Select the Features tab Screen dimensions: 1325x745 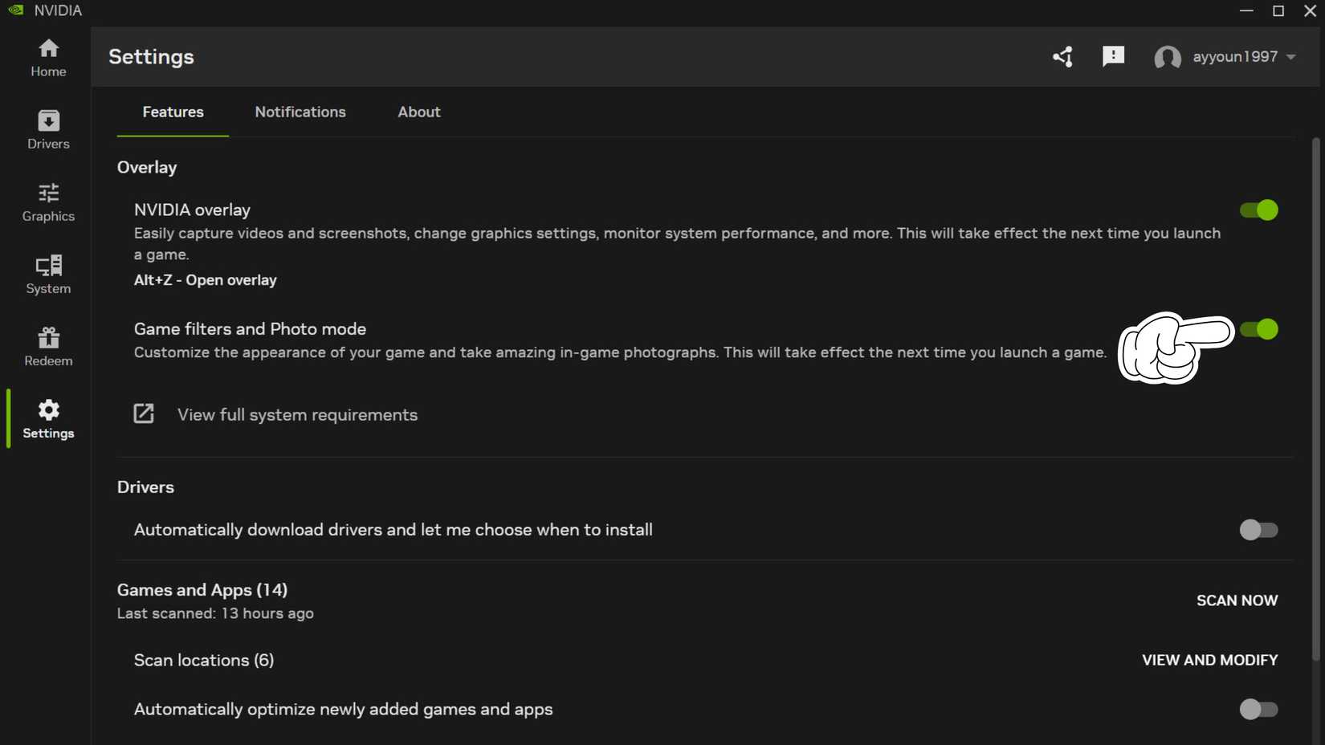(x=173, y=112)
